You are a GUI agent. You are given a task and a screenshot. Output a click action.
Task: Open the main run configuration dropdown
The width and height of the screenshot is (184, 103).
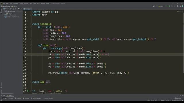161,6
